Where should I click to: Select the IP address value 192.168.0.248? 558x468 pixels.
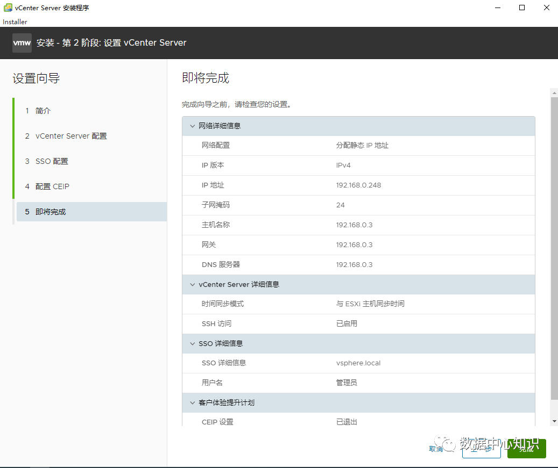(358, 185)
